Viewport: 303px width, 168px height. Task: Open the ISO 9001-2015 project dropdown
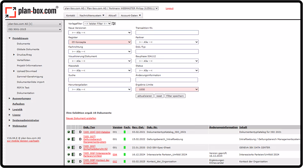34,29
